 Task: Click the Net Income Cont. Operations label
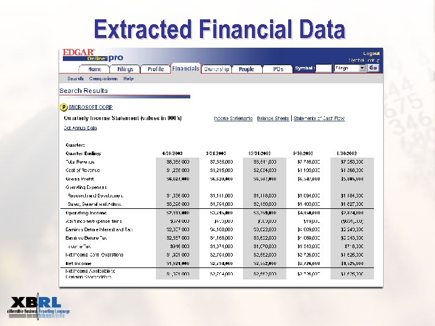click(x=94, y=255)
